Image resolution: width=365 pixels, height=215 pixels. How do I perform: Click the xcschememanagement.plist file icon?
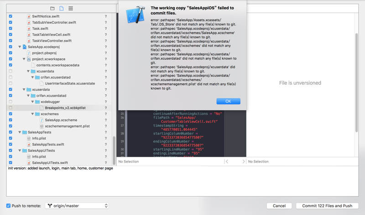point(42,126)
